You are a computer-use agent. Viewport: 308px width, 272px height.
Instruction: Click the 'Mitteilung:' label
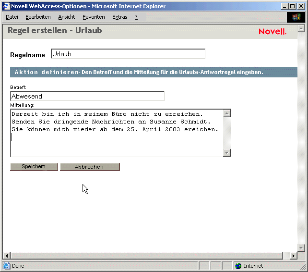22,105
